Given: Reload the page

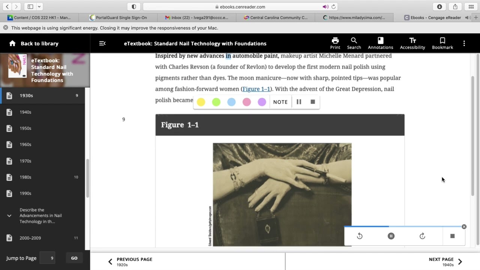Looking at the screenshot, I should point(333,7).
